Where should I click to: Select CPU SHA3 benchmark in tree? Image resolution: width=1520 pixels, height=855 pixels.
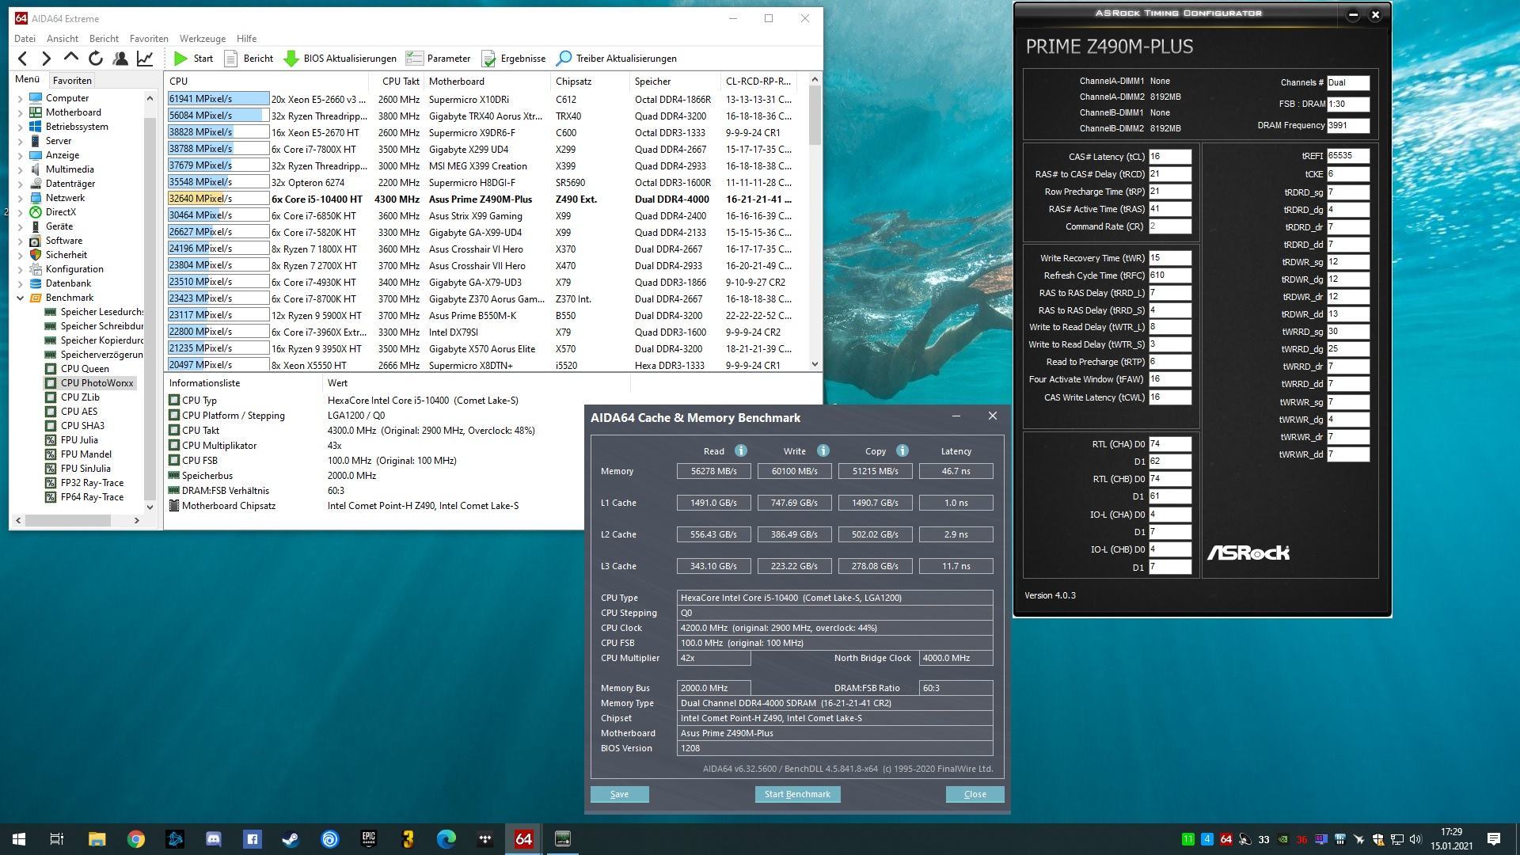tap(82, 426)
